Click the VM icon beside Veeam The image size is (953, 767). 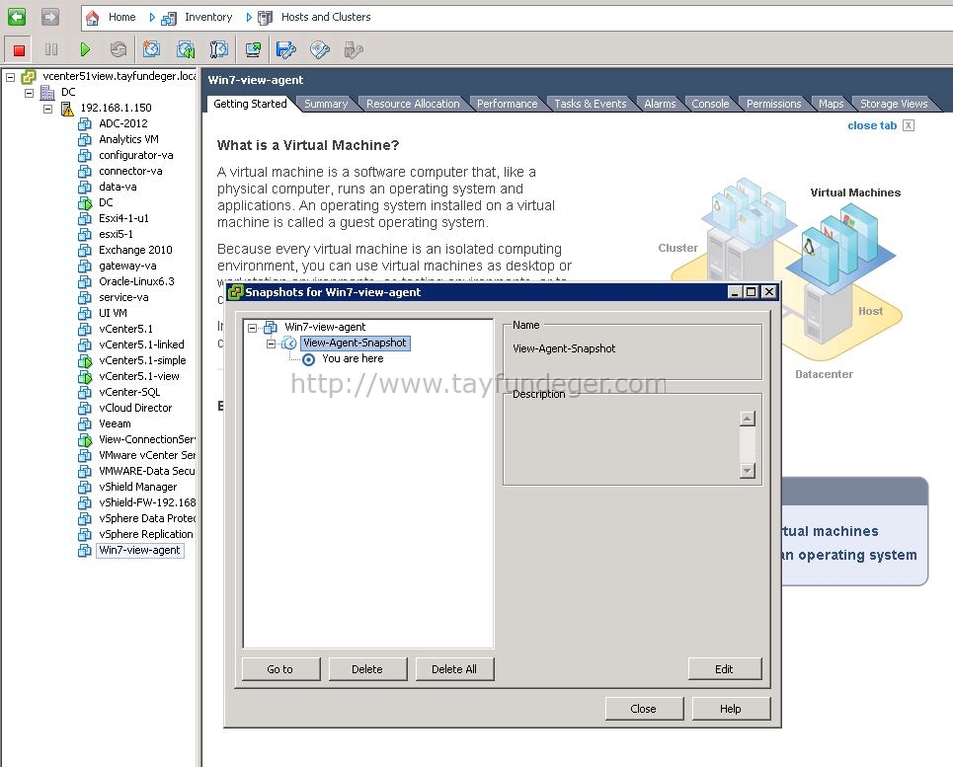tap(85, 423)
